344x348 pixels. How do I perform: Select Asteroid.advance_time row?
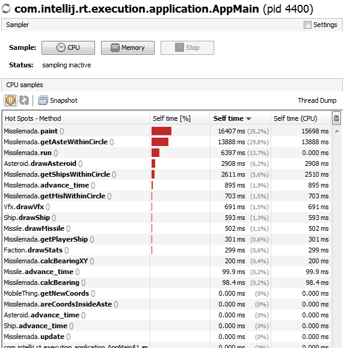click(x=167, y=315)
